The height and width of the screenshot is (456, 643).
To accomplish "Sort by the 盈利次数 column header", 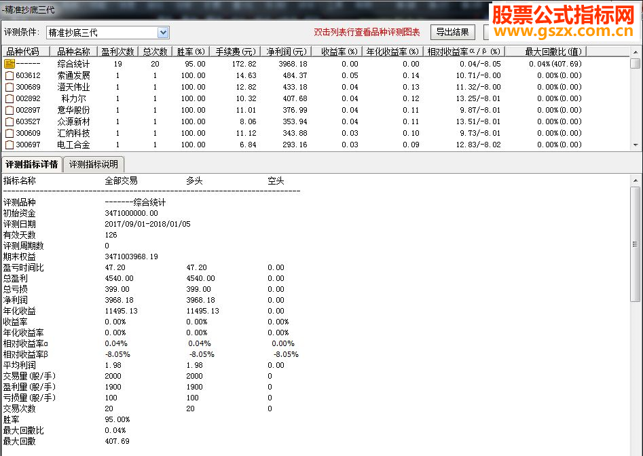I will coord(117,52).
